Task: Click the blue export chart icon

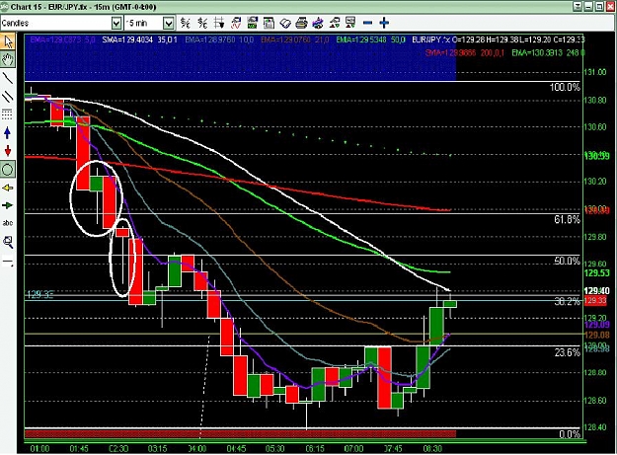Action: pyautogui.click(x=318, y=24)
